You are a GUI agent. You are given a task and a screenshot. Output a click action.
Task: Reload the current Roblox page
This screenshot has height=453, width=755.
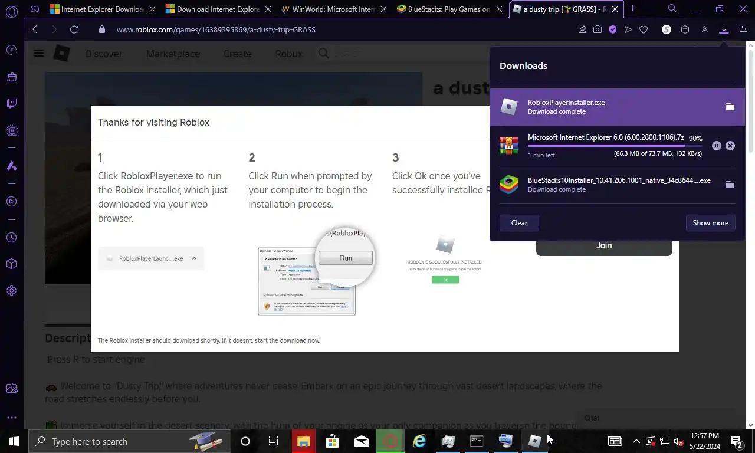click(x=74, y=29)
